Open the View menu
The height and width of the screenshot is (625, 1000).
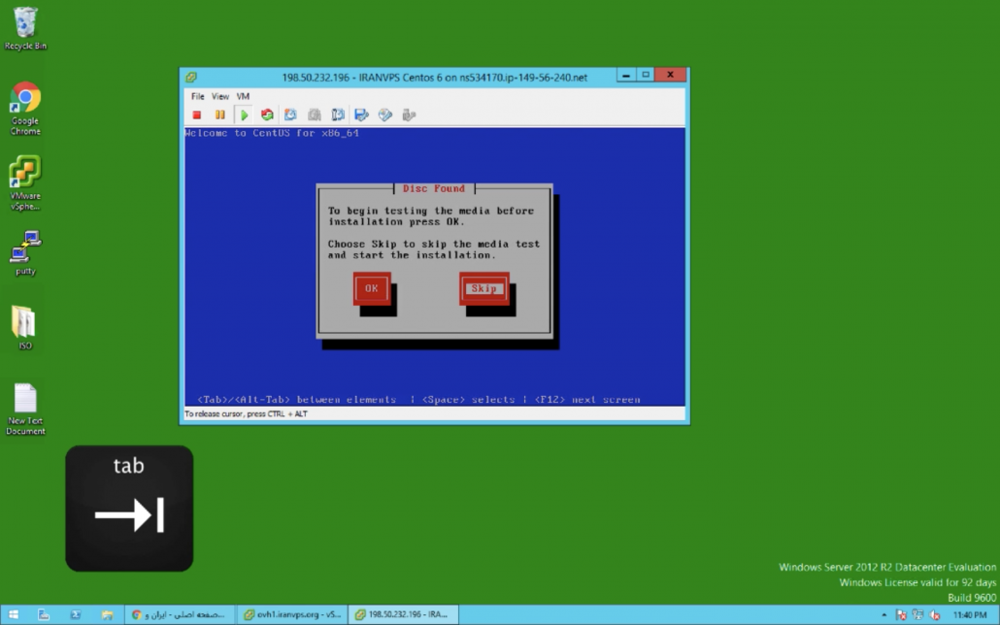(x=219, y=96)
